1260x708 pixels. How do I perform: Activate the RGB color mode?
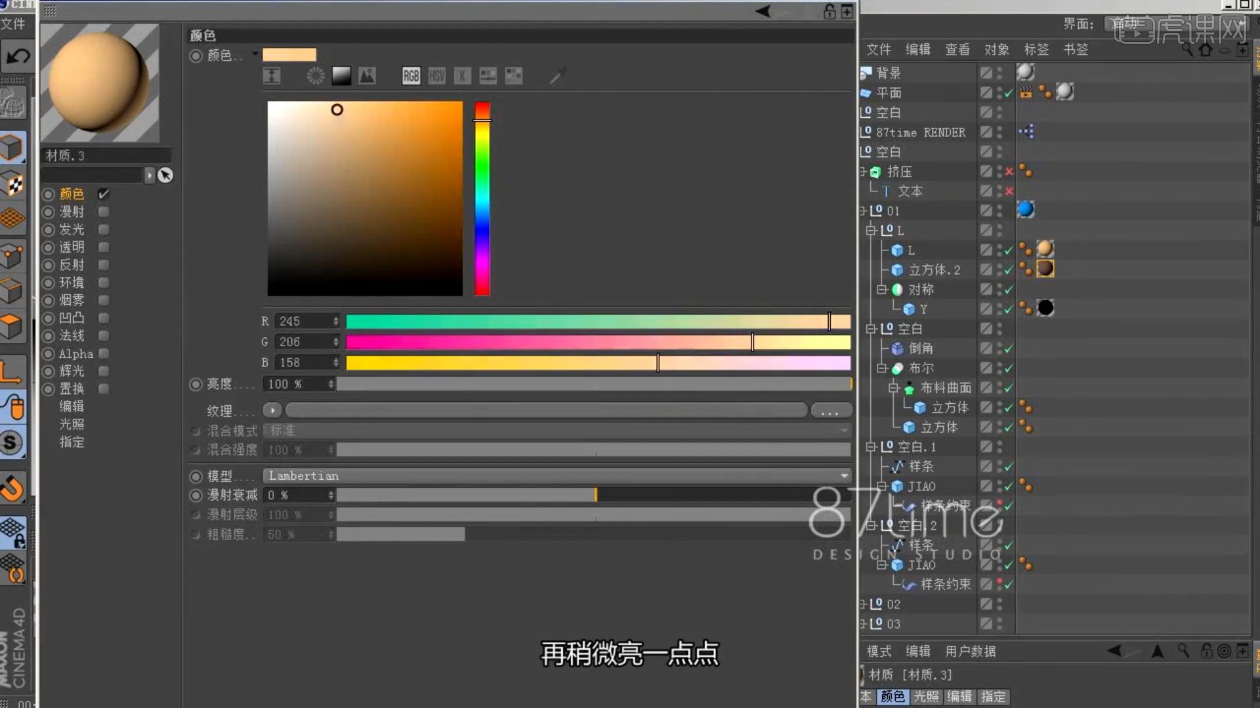(411, 75)
